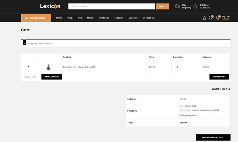Viewport: 238px width, 142px height.
Task: Click the contact headset icon
Action: point(195,6)
